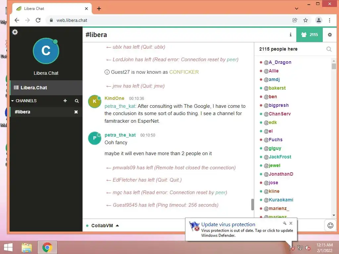Image resolution: width=339 pixels, height=254 pixels.
Task: Click the user list scrollbar down arrow
Action: click(x=334, y=215)
